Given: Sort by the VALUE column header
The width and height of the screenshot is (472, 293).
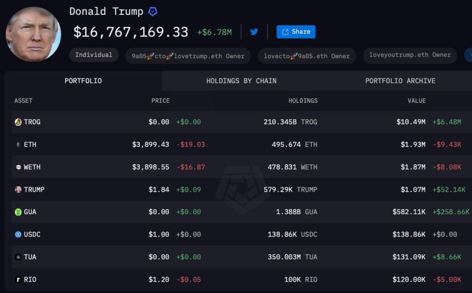Looking at the screenshot, I should [x=417, y=101].
